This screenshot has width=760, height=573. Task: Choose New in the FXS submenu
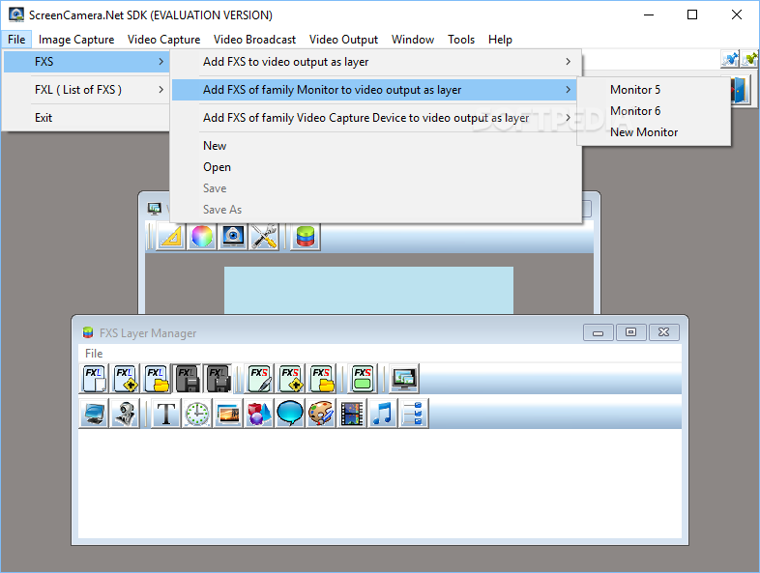(375, 146)
